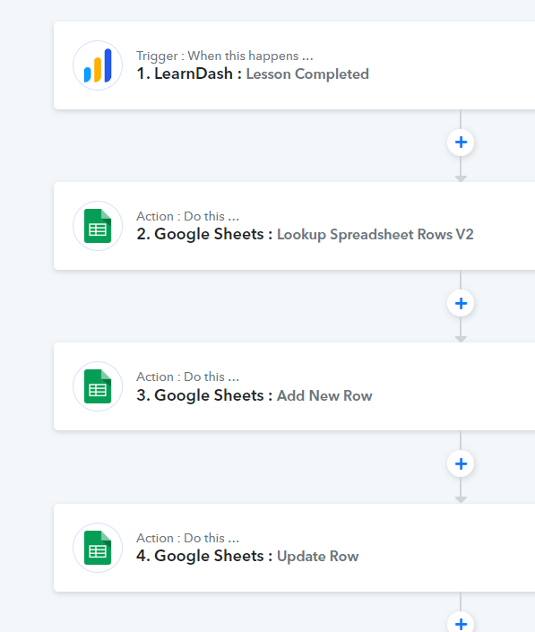Click the 'Action : Do this ...' label in step 4
This screenshot has height=632, width=535.
187,538
